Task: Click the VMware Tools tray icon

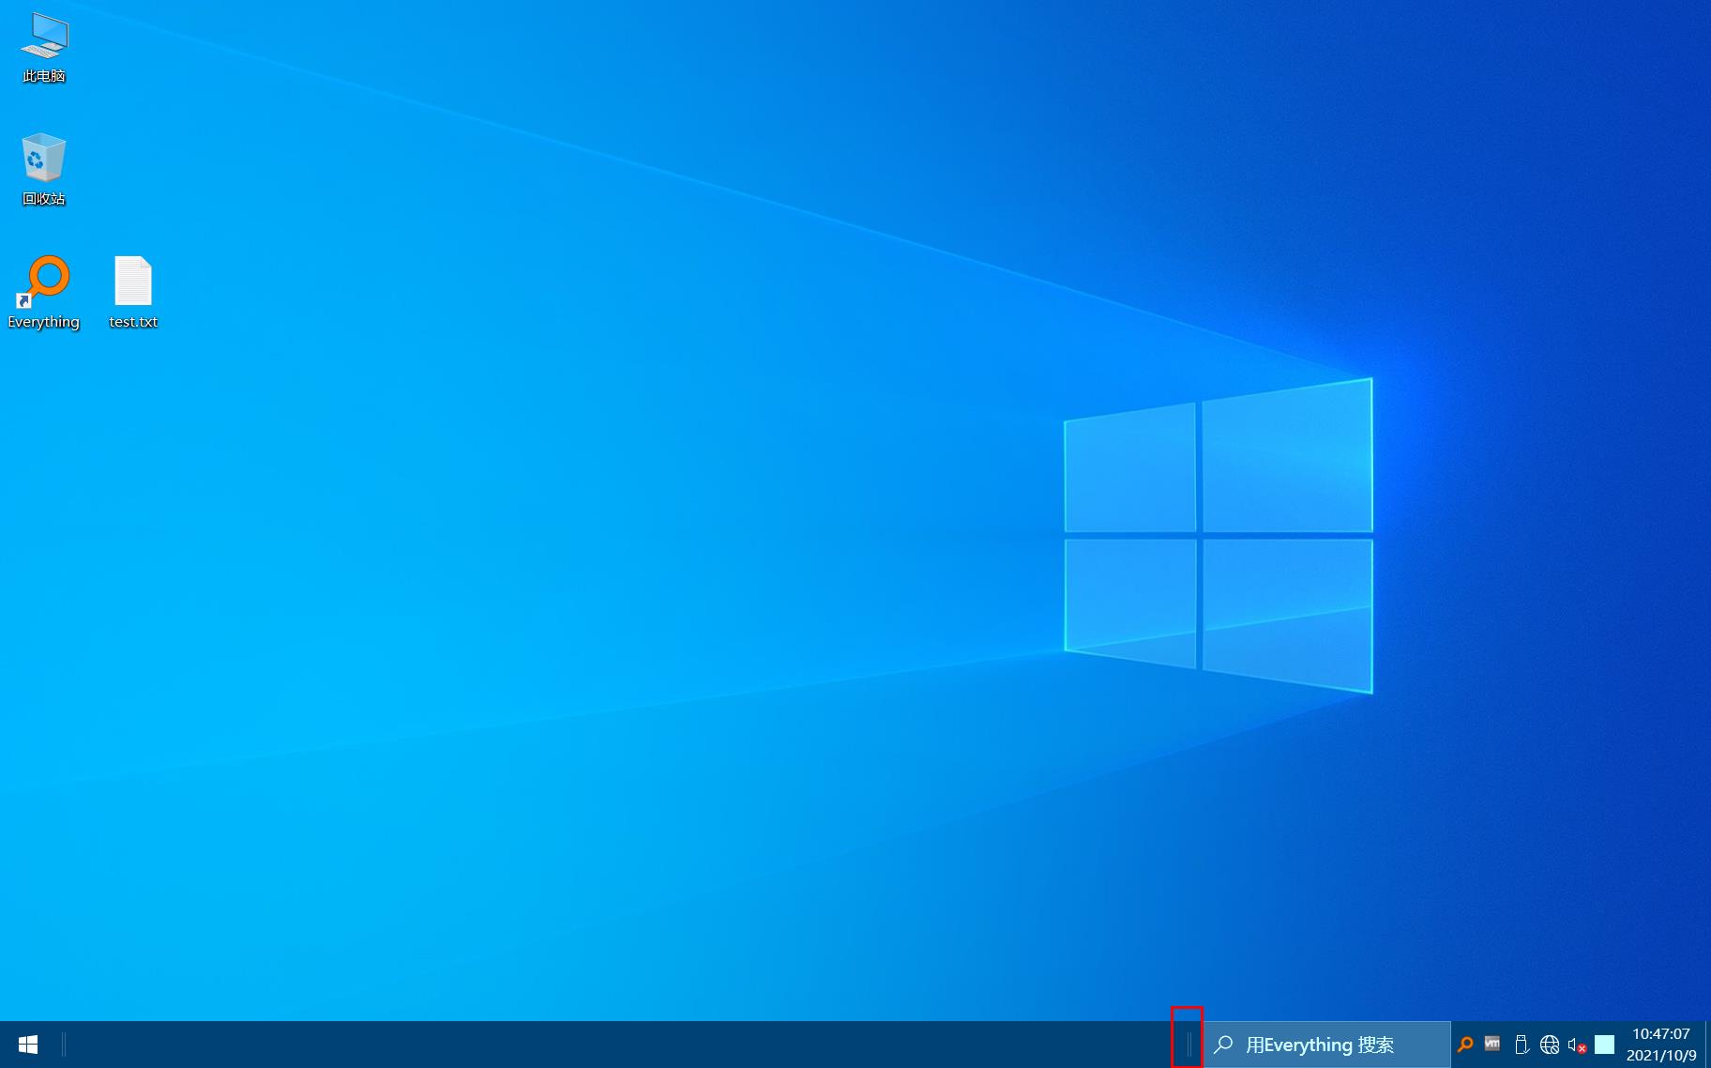Action: 1492,1044
